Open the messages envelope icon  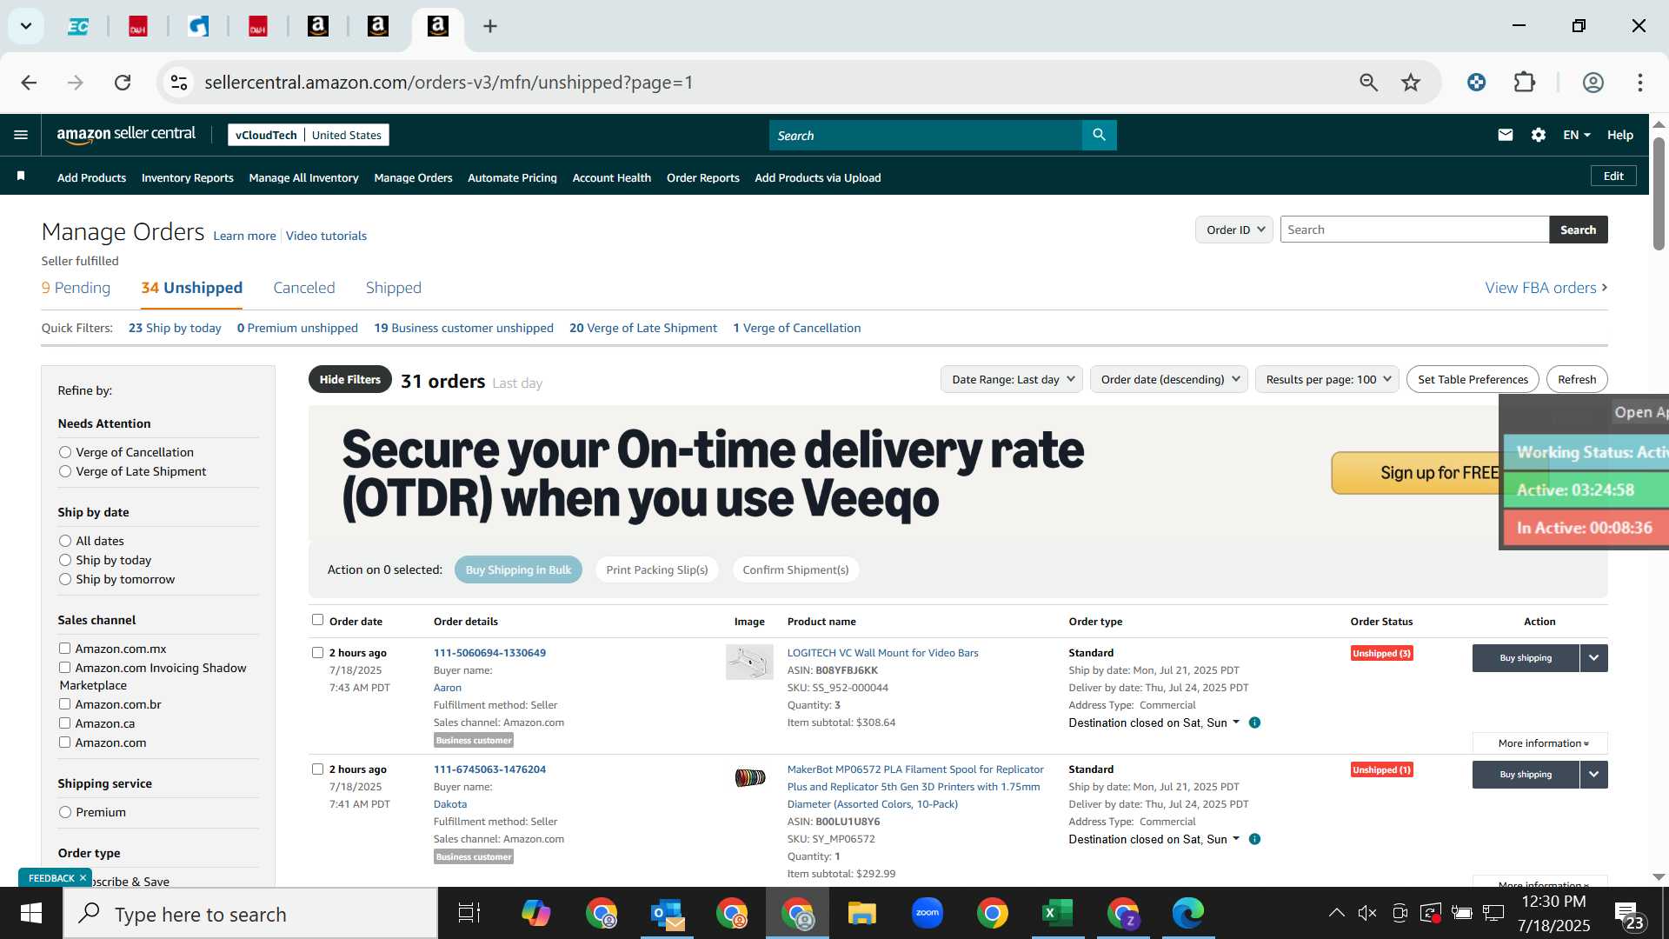click(x=1506, y=135)
